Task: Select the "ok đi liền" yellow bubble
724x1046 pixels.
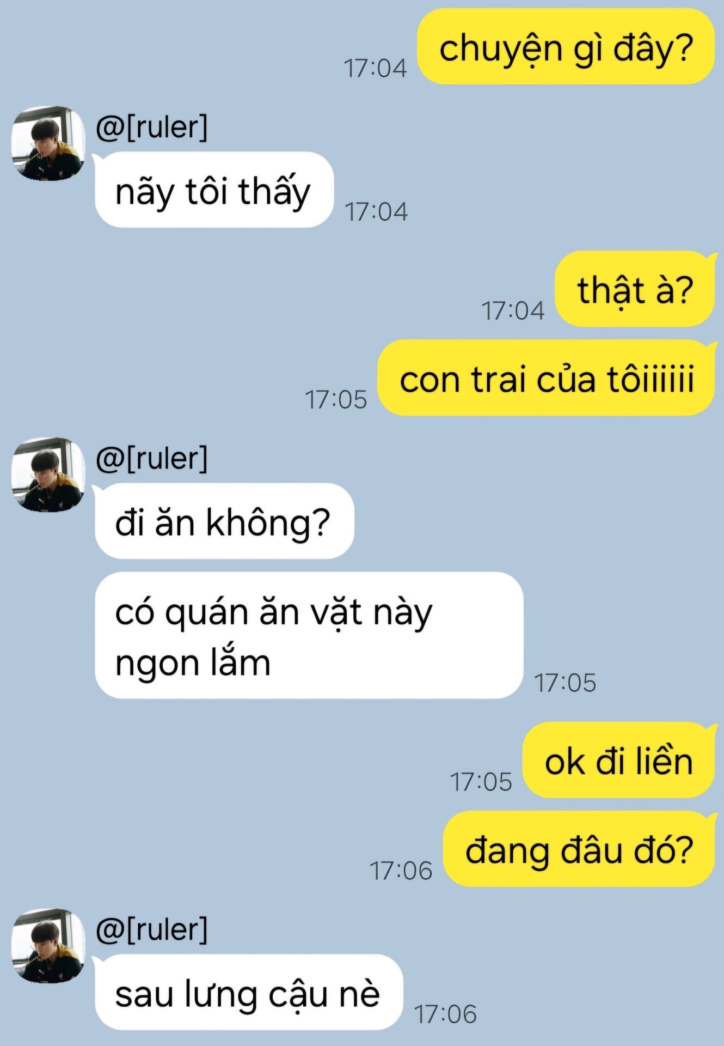Action: (x=619, y=761)
